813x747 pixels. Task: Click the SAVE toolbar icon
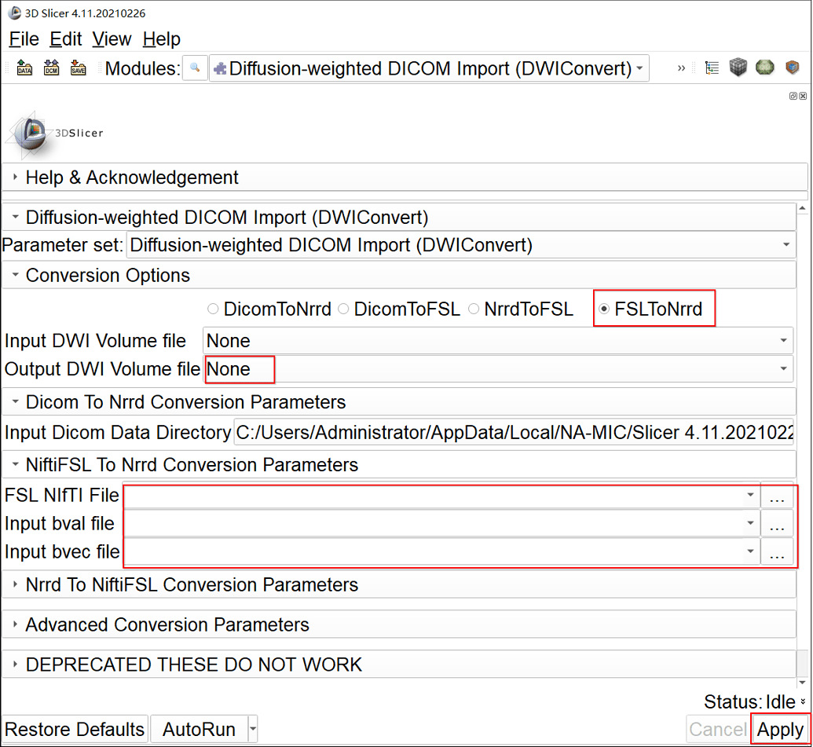click(78, 68)
